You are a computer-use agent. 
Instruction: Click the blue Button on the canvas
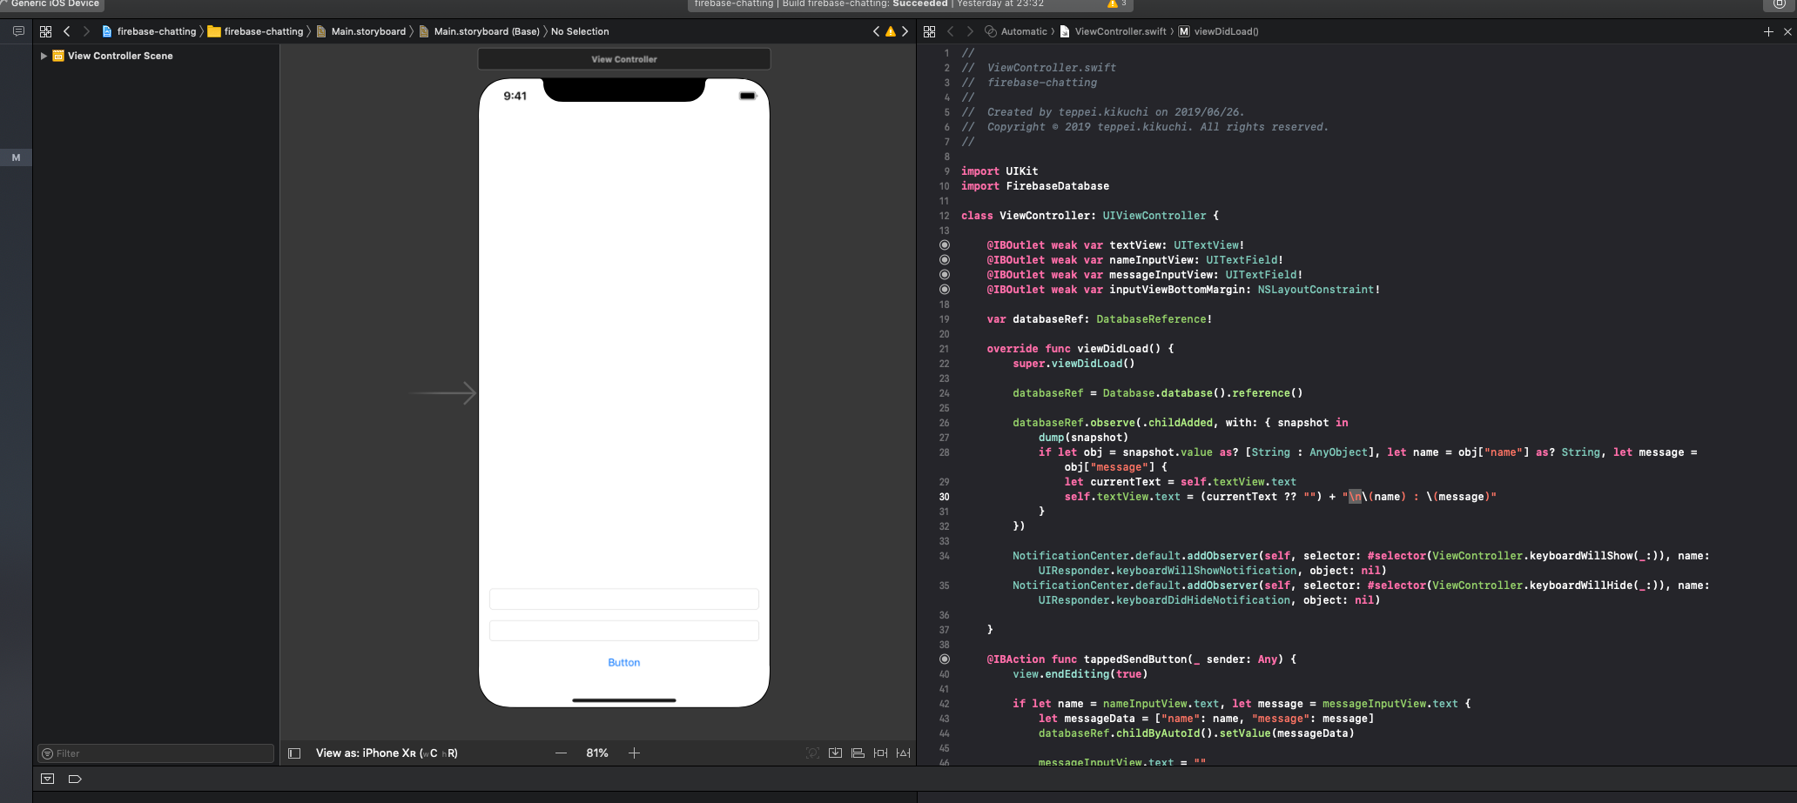(623, 663)
